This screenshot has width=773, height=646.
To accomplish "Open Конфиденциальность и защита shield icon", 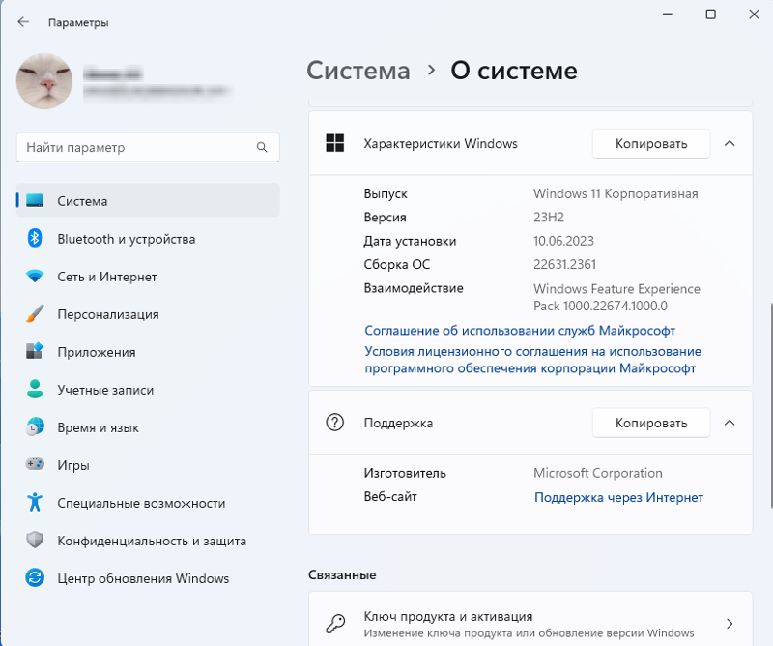I will point(35,540).
